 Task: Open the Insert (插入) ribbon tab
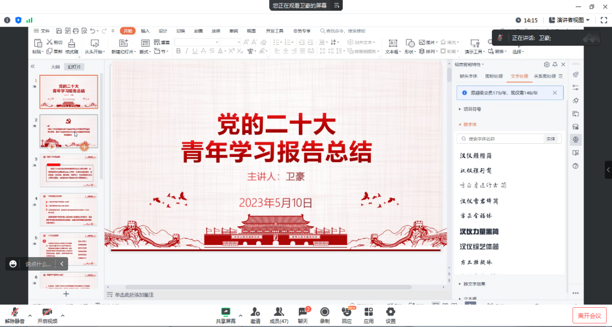click(x=145, y=31)
